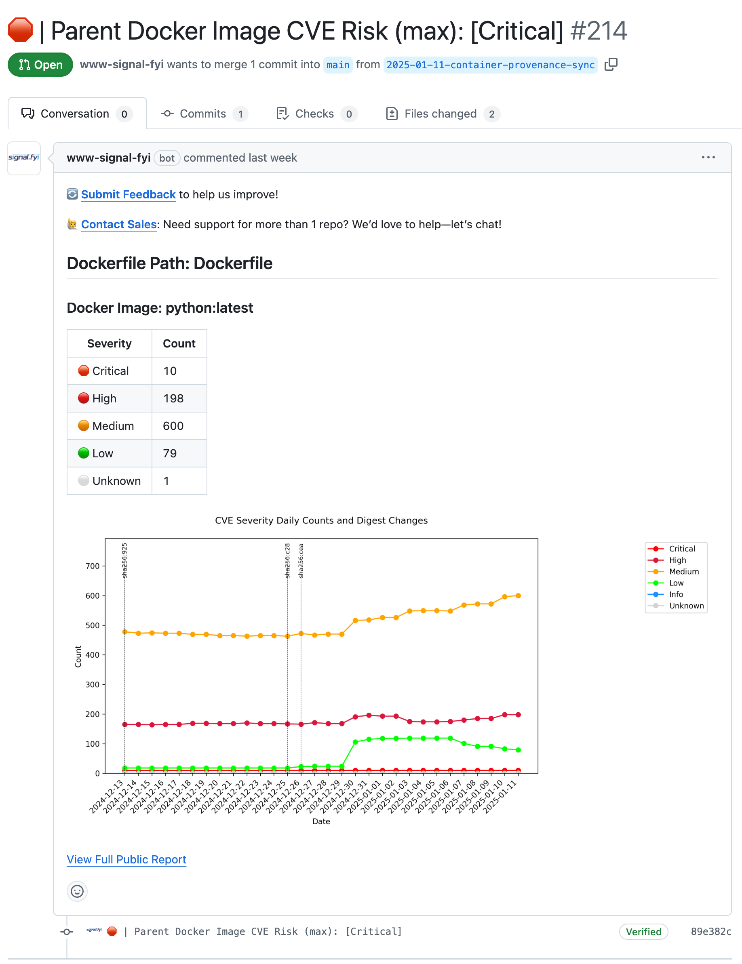Click the commit node icon in the timeline

(67, 931)
